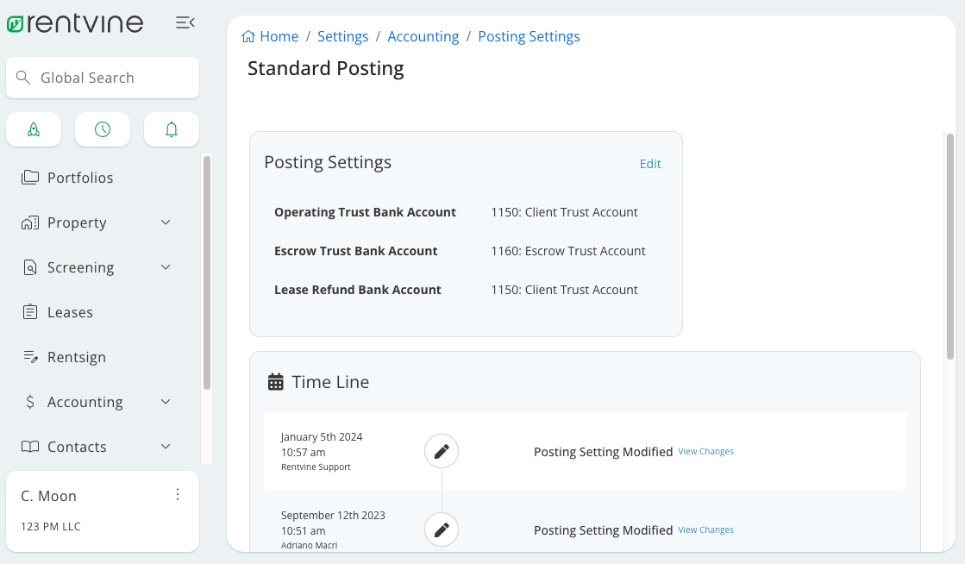Click the pencil icon on the September 12th entry
This screenshot has width=965, height=564.
point(441,530)
